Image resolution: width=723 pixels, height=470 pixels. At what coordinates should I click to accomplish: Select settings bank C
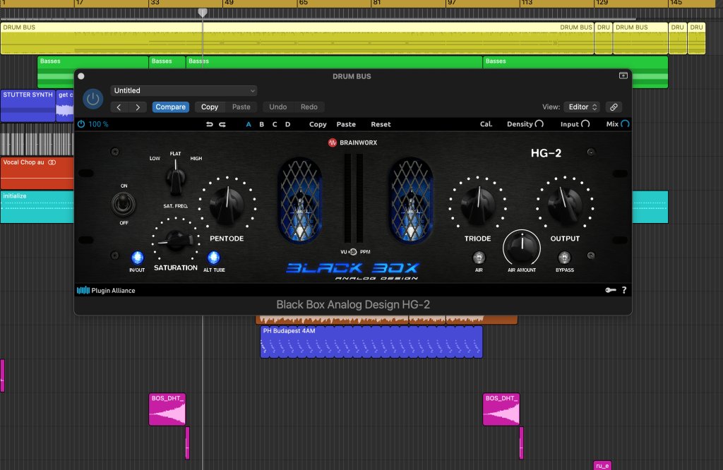[275, 124]
